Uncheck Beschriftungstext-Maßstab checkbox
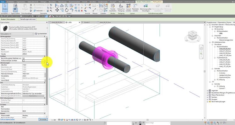Viewport: 235px width, 125px height. [24, 58]
